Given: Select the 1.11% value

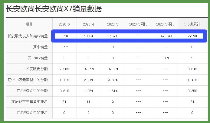Looking at the screenshot, I should pyautogui.click(x=64, y=80).
